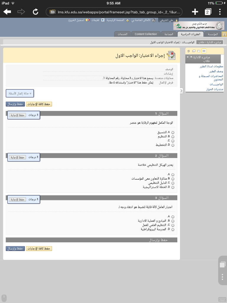The image size is (227, 303).
Task: Tap the floating windows icon on the side panel
Action: point(222,264)
